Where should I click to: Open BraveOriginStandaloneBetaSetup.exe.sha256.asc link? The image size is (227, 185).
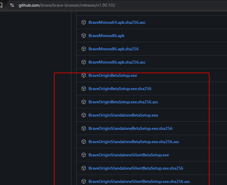tap(134, 142)
